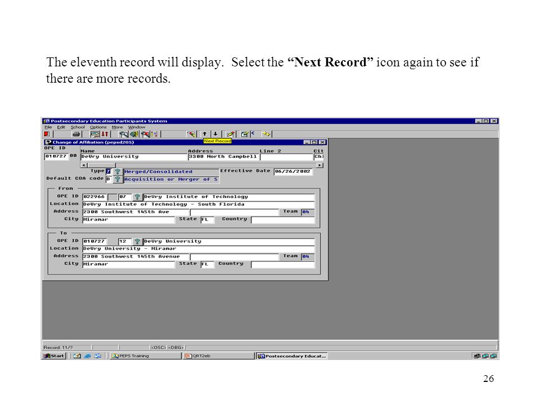Image resolution: width=540 pixels, height=405 pixels.
Task: Click the Start button
Action: click(54, 355)
